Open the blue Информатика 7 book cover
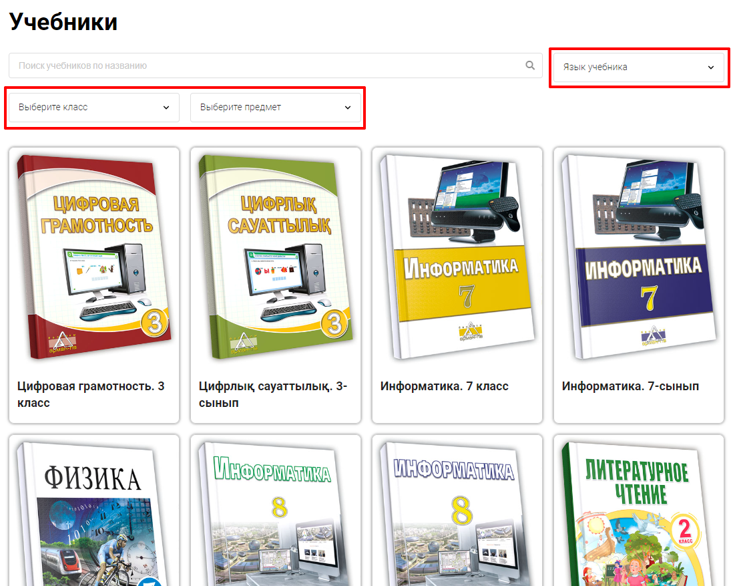 [x=638, y=257]
